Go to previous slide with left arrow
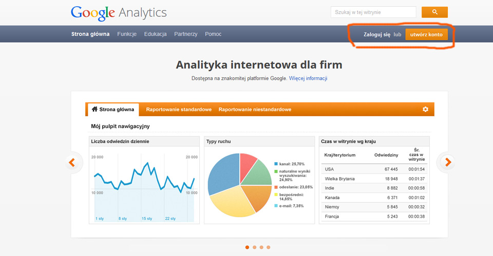This screenshot has width=493, height=256. 72,162
